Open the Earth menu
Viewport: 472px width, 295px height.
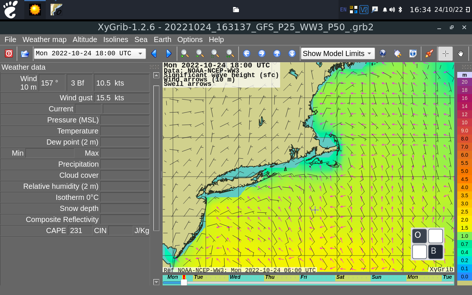(x=163, y=39)
